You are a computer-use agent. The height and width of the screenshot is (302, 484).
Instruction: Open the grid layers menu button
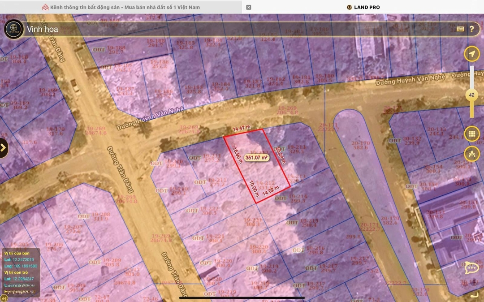click(x=471, y=134)
